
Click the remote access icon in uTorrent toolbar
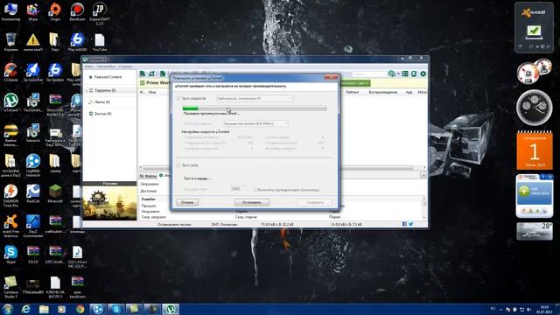click(x=414, y=73)
